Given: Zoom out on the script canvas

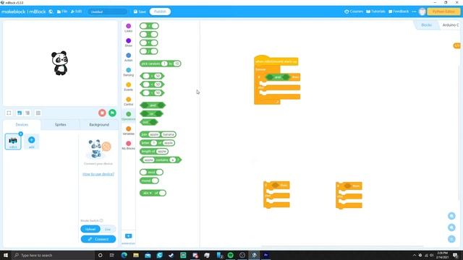Looking at the screenshot, I should (x=451, y=227).
